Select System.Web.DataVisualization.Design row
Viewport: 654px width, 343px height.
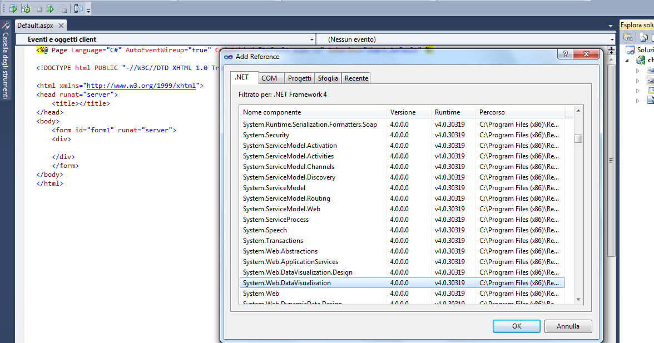click(x=402, y=272)
